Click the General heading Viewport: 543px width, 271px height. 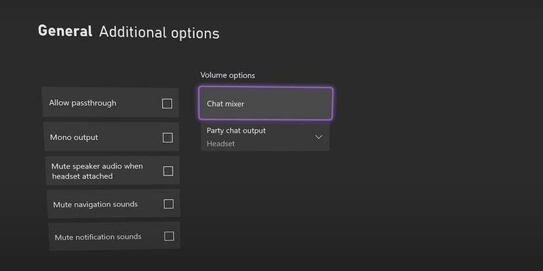pyautogui.click(x=65, y=31)
